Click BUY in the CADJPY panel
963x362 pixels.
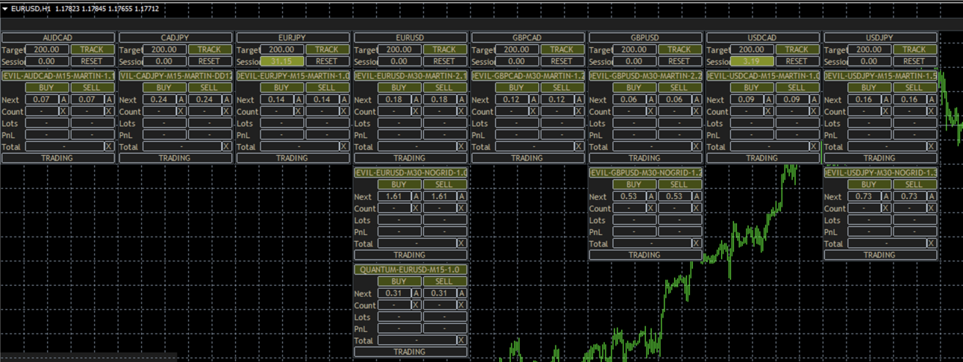pos(164,87)
